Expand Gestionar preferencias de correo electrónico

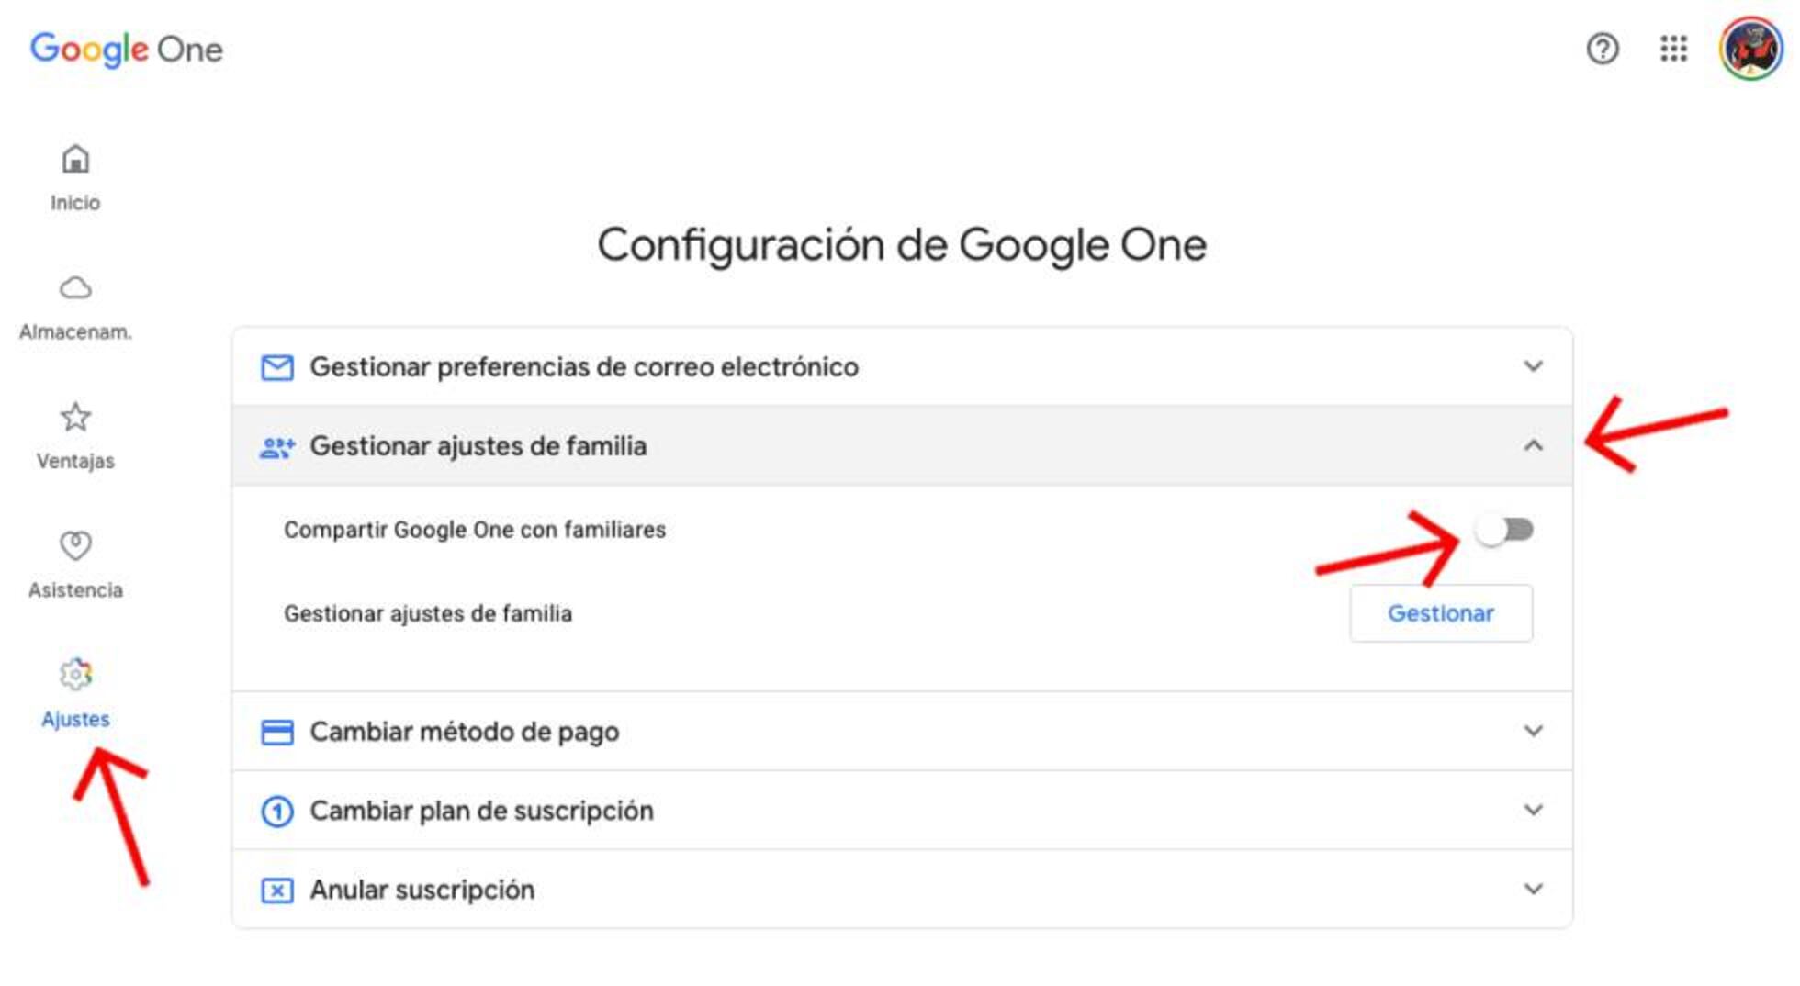(1533, 366)
